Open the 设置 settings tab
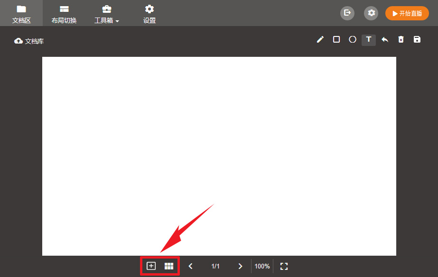The image size is (438, 277). (149, 13)
